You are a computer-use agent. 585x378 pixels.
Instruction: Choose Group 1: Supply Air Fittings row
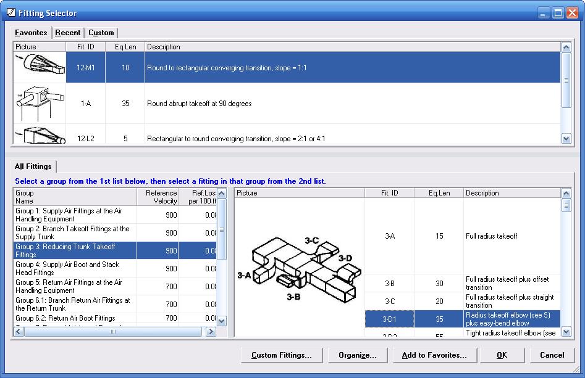[x=74, y=215]
